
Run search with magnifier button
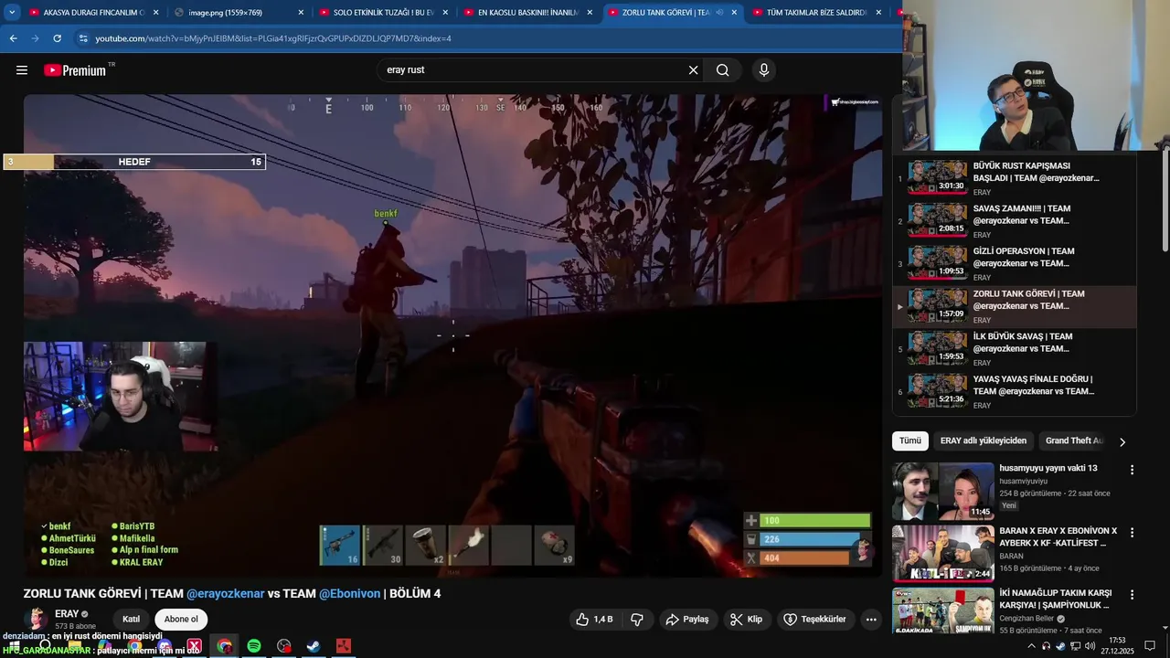pyautogui.click(x=722, y=70)
